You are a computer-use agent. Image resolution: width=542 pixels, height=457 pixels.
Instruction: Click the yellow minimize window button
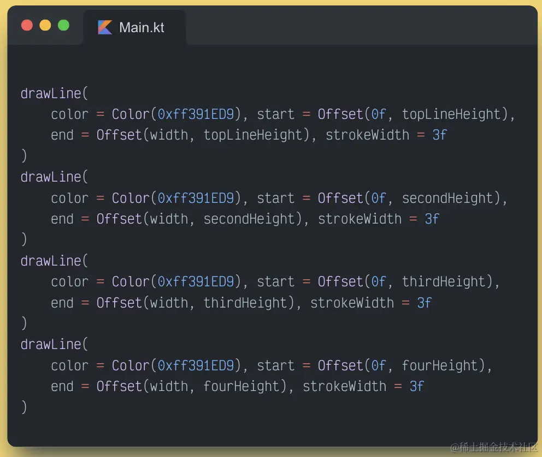45,25
